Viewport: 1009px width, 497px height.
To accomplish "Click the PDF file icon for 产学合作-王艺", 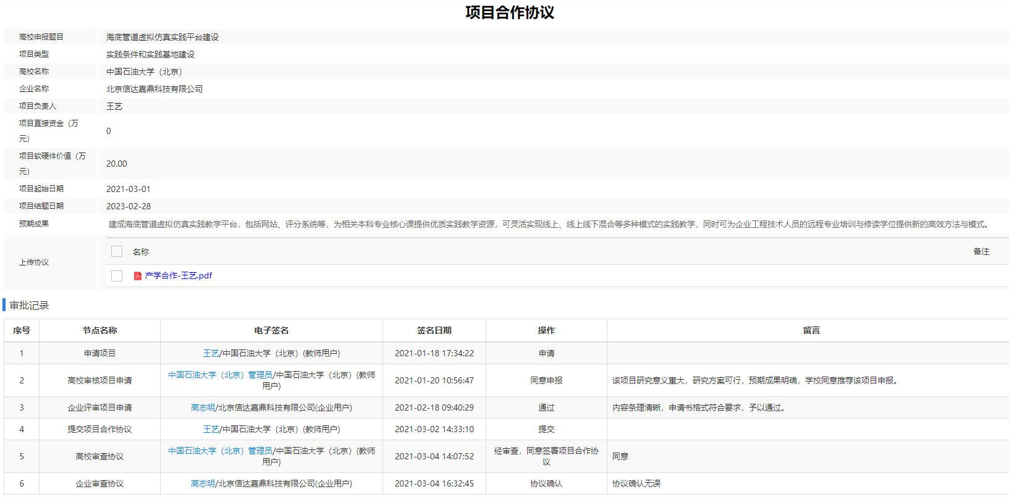I will (x=137, y=276).
